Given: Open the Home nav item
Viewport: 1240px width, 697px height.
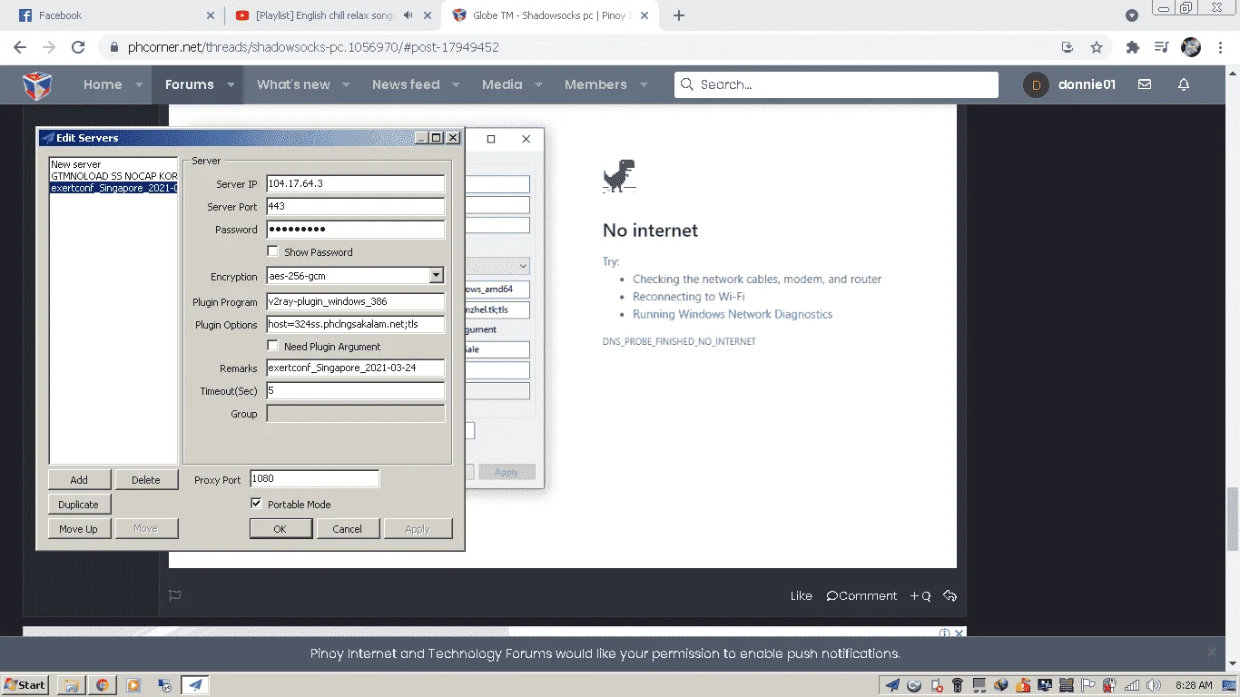Looking at the screenshot, I should coord(103,84).
